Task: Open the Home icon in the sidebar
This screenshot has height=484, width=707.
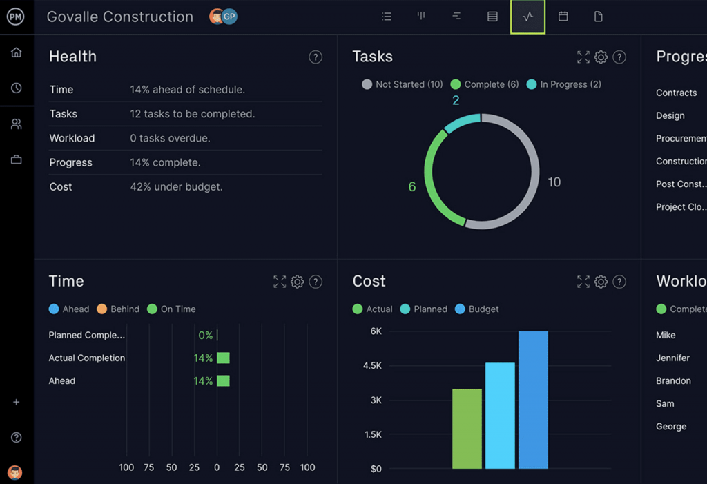Action: pos(17,52)
